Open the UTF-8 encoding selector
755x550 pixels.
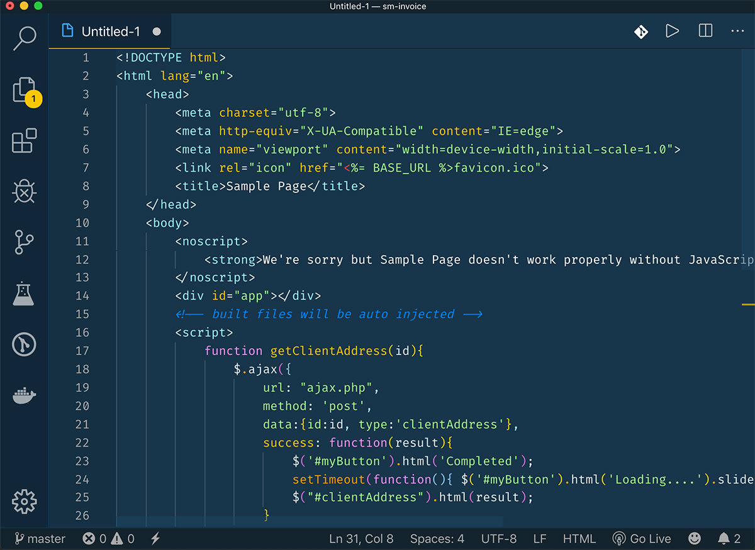[x=499, y=539]
